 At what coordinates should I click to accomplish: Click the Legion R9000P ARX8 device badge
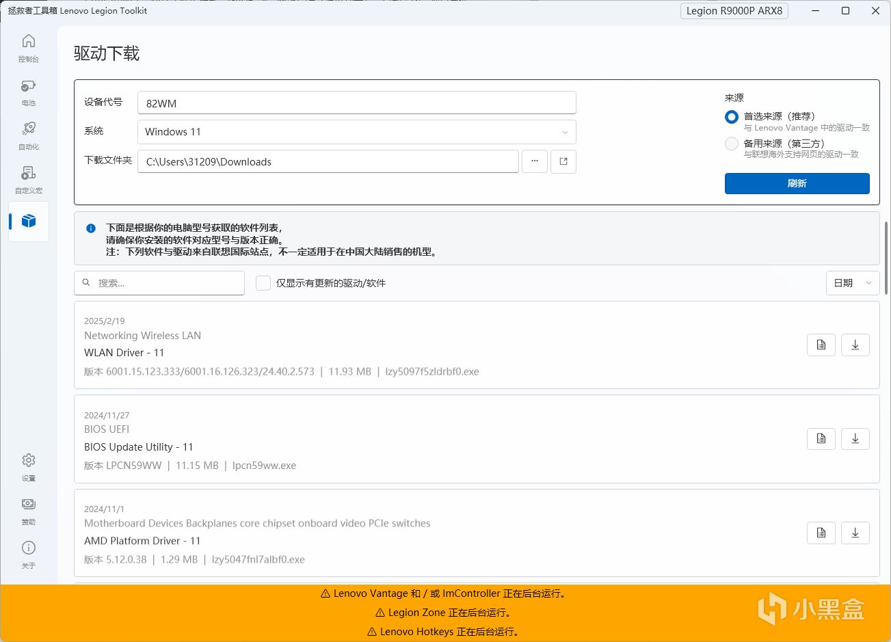click(734, 11)
